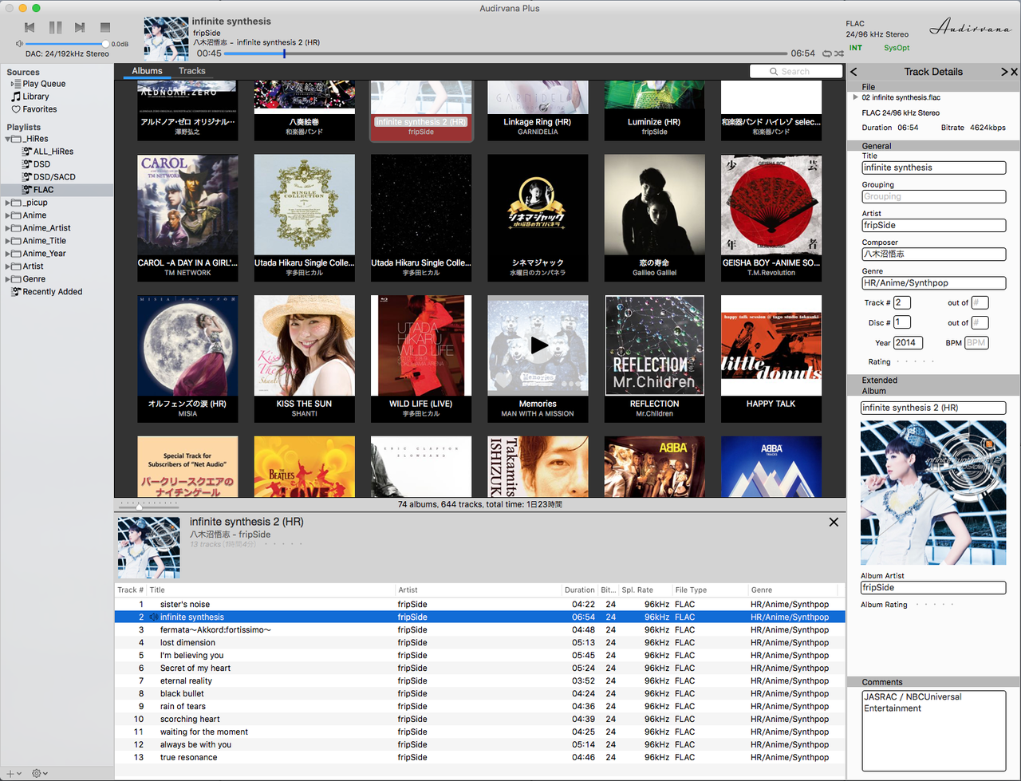The height and width of the screenshot is (781, 1021).
Task: Click the Search field
Action: tap(796, 71)
